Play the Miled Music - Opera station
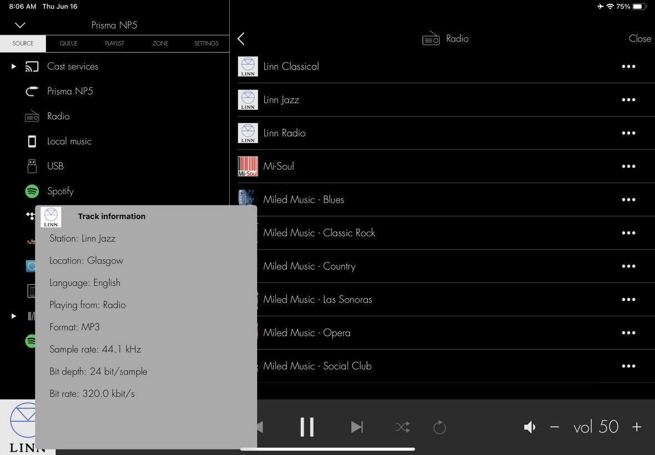655x455 pixels. click(306, 333)
